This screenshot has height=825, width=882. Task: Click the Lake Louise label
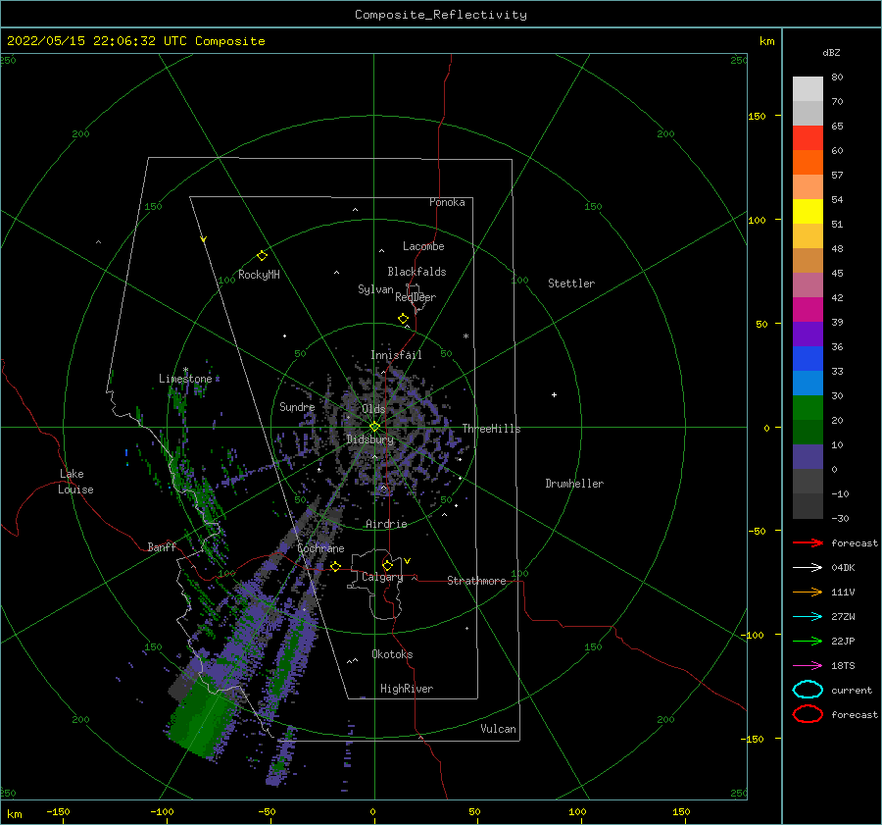(75, 482)
